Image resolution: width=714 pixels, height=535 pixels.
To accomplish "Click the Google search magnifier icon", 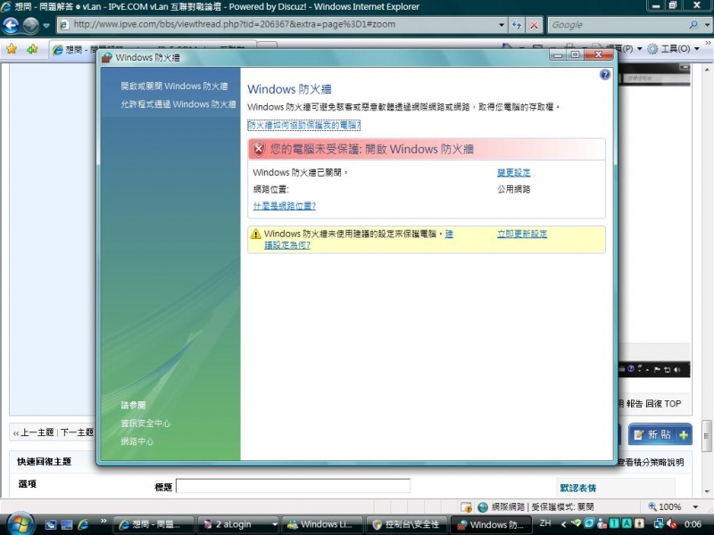I will coord(693,25).
